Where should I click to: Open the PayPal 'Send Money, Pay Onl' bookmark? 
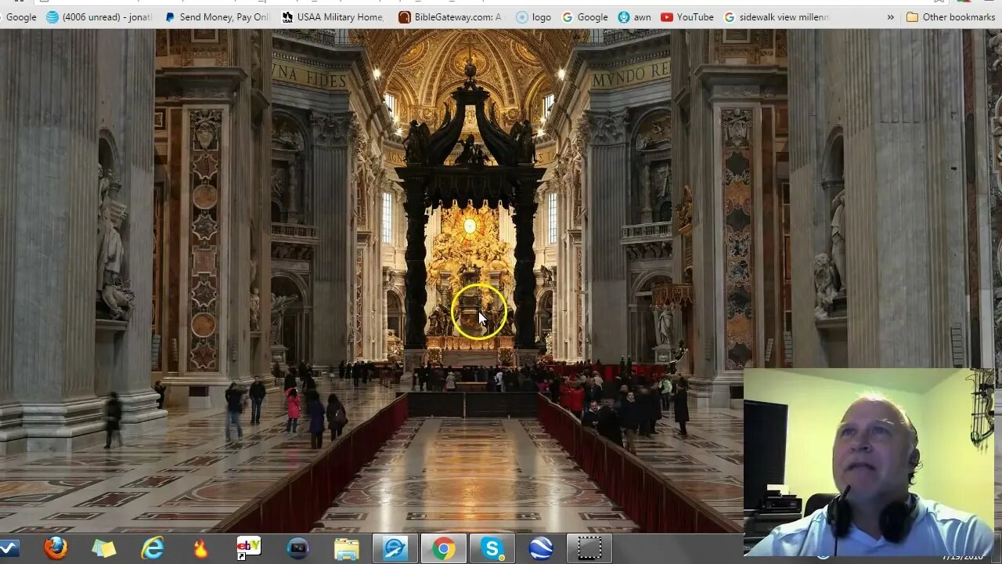pos(217,16)
